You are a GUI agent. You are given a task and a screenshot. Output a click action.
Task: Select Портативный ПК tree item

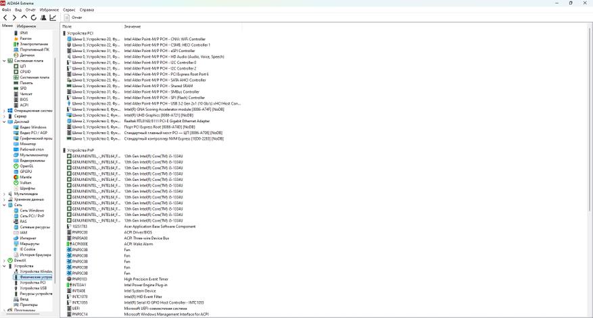34,49
